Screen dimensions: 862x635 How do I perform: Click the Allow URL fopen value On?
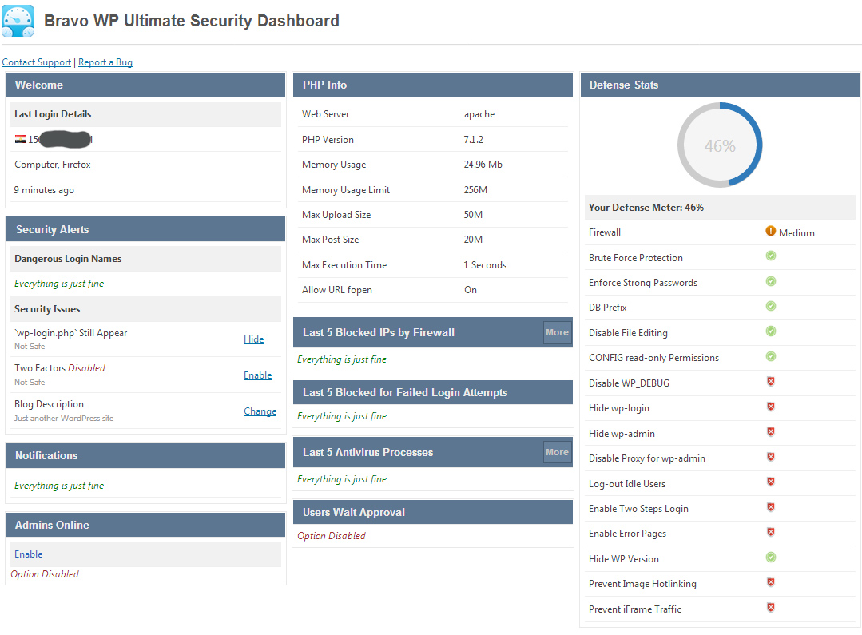point(471,290)
